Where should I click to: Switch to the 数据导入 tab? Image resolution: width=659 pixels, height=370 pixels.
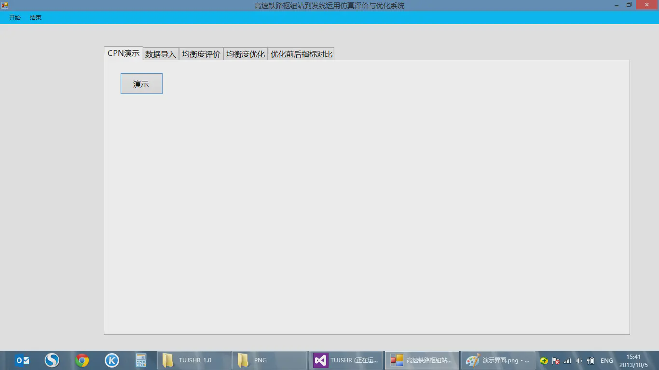(161, 54)
